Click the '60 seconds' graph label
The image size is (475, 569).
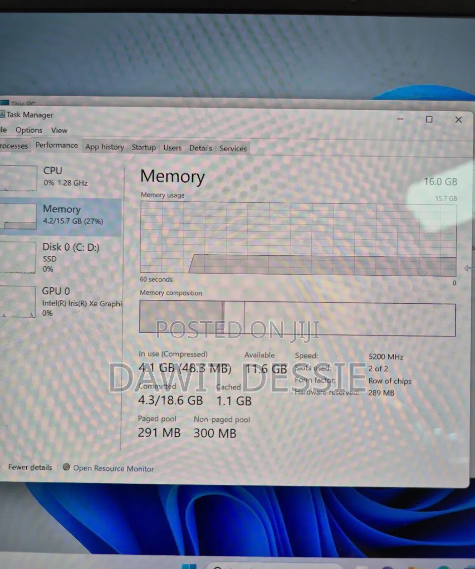pyautogui.click(x=156, y=280)
